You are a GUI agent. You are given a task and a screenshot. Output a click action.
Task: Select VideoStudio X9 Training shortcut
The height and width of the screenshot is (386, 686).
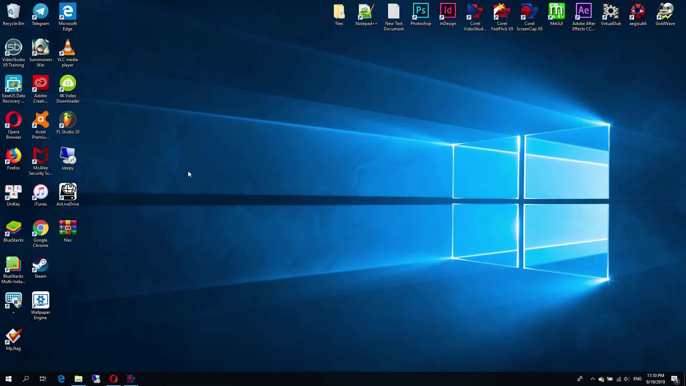point(14,53)
